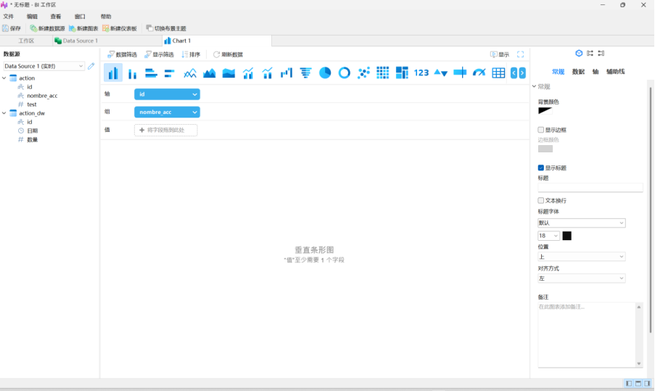Click the fullscreen expand icon
The height and width of the screenshot is (391, 655).
click(520, 54)
